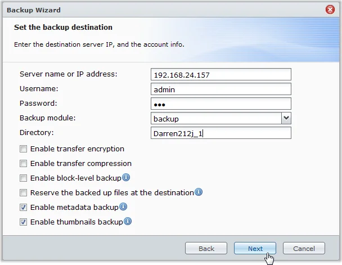Show info tooltip for thumbnails backup
Image resolution: width=342 pixels, height=265 pixels.
click(128, 222)
